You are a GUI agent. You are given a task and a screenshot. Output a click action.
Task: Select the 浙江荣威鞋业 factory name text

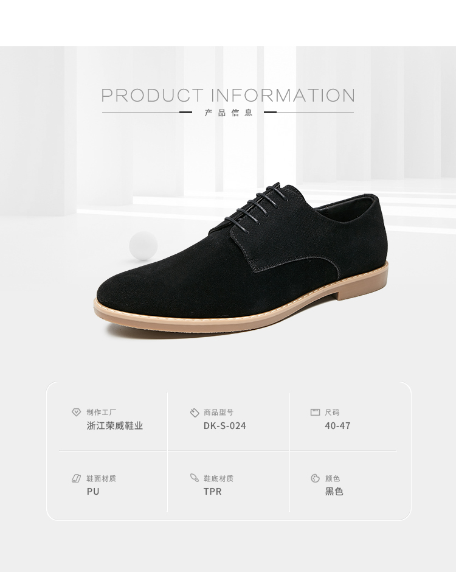point(115,426)
